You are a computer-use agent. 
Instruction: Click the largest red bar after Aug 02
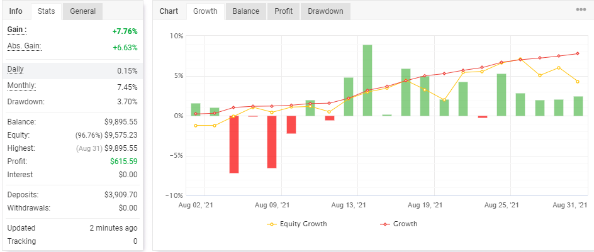click(x=233, y=144)
